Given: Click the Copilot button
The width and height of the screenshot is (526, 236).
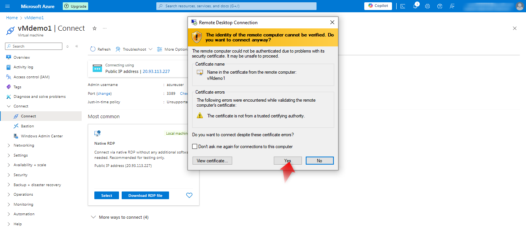Looking at the screenshot, I should click(x=378, y=6).
